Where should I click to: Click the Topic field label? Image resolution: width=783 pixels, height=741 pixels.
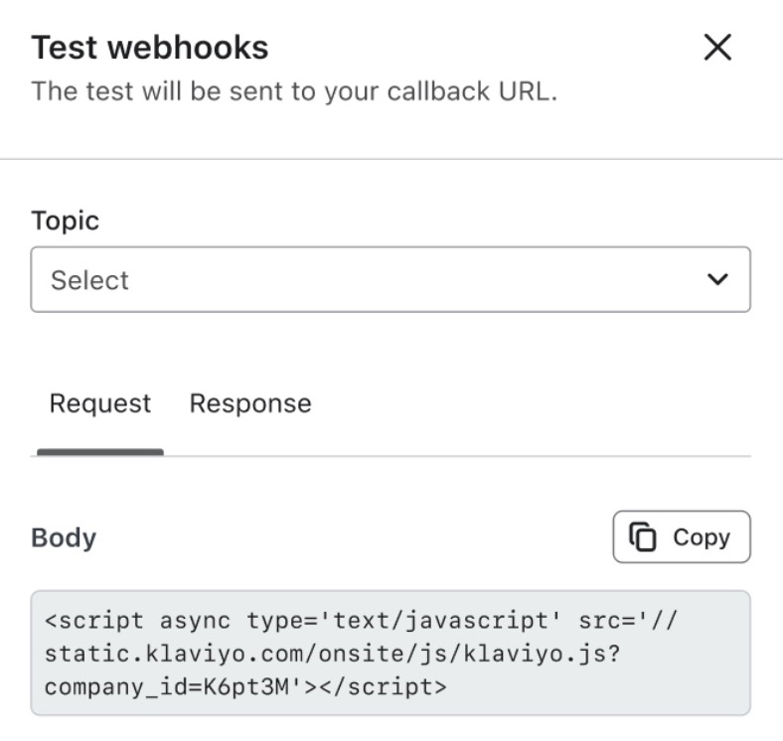(x=65, y=220)
